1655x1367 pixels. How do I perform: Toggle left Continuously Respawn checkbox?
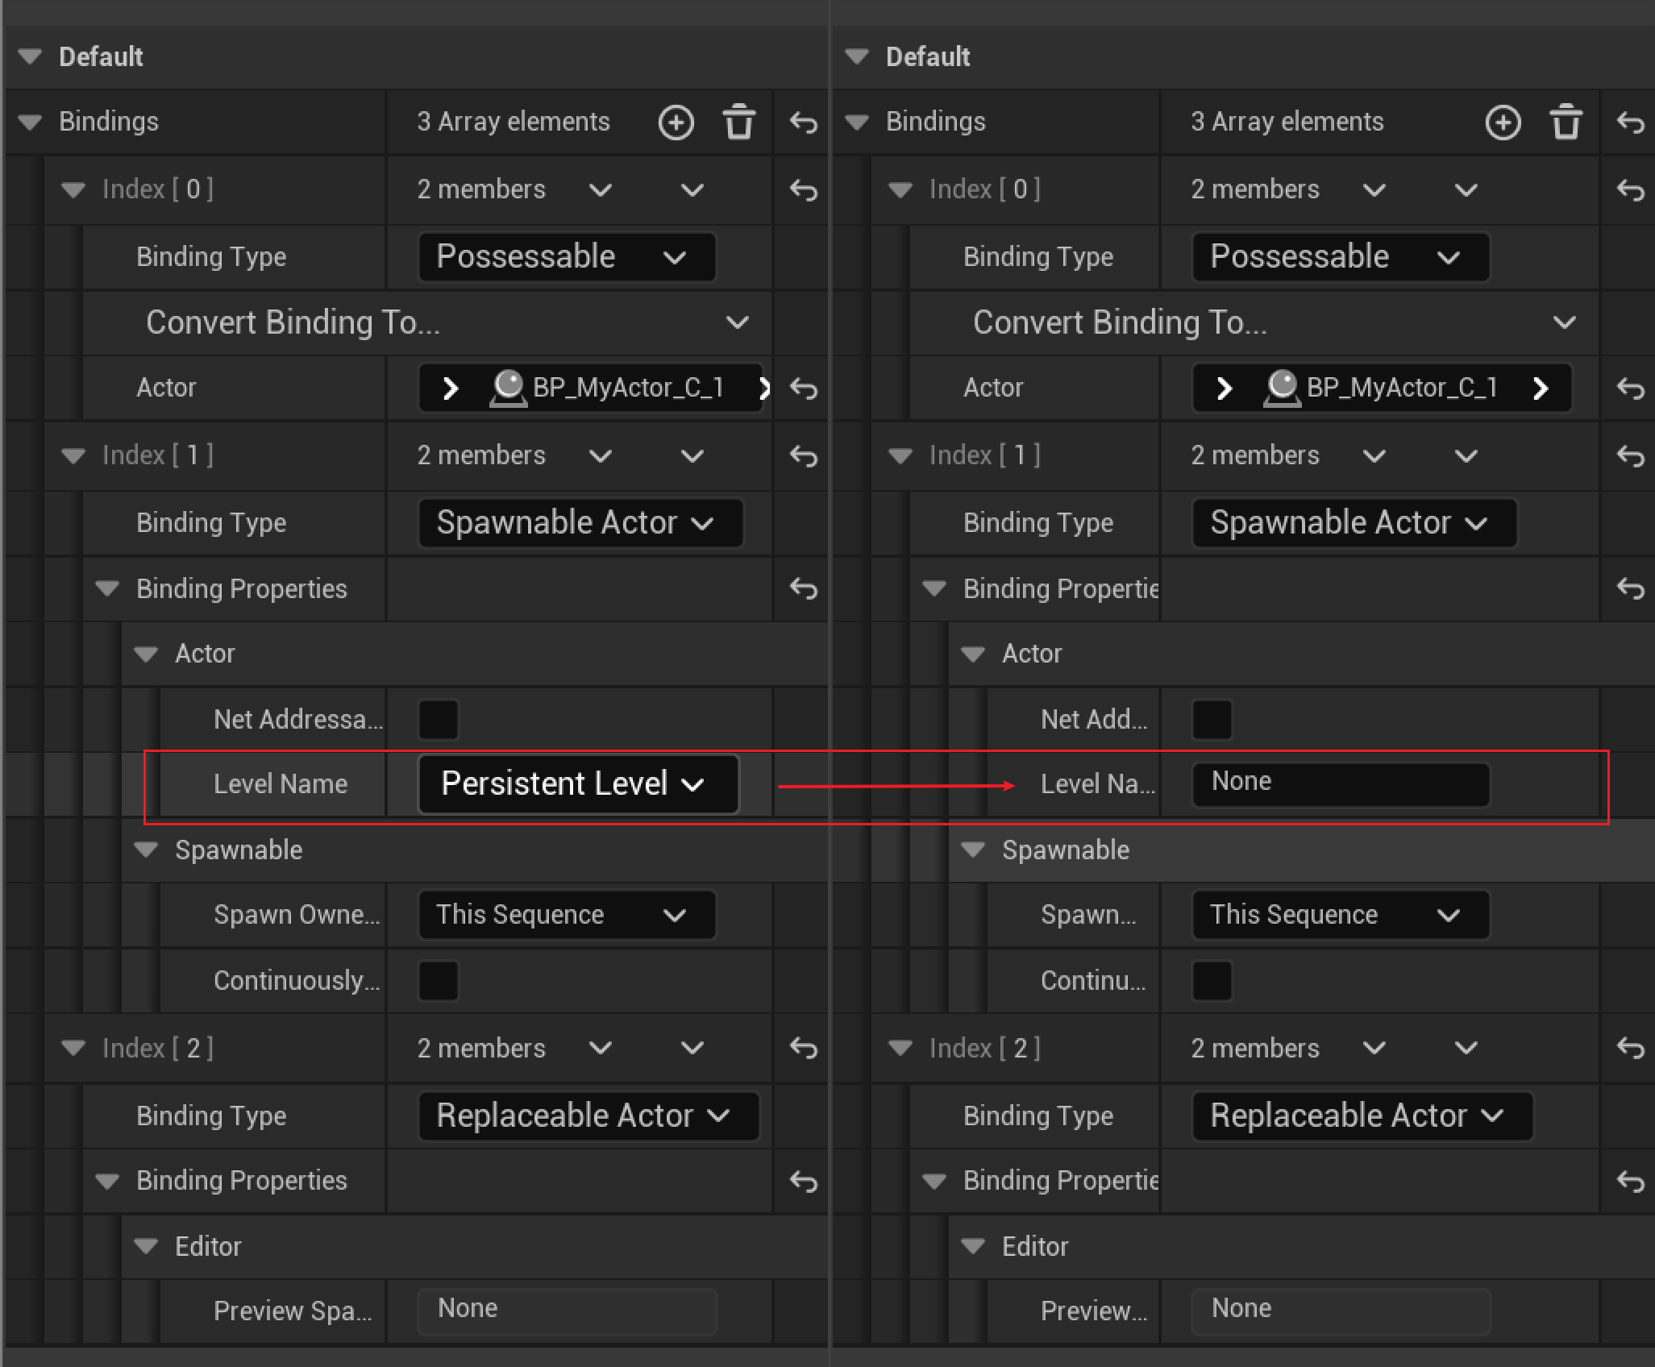pyautogui.click(x=439, y=980)
